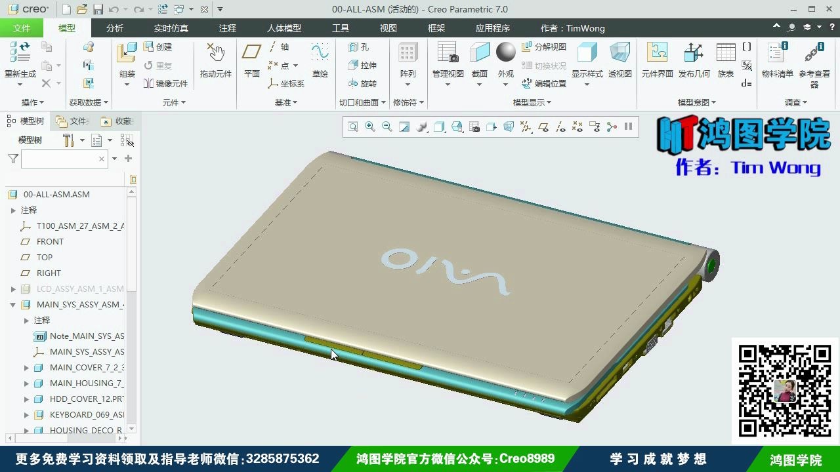This screenshot has width=840, height=472.
Task: Activate Drag Components (拖动元件) tool
Action: [216, 61]
